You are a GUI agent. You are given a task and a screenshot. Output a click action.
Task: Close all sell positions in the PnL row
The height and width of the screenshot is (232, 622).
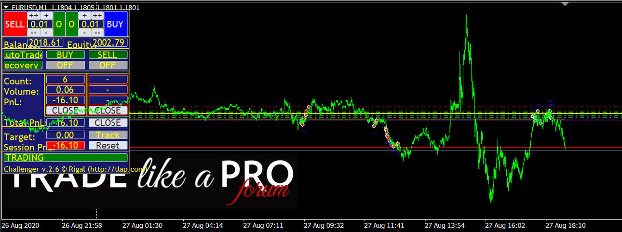[x=108, y=110]
